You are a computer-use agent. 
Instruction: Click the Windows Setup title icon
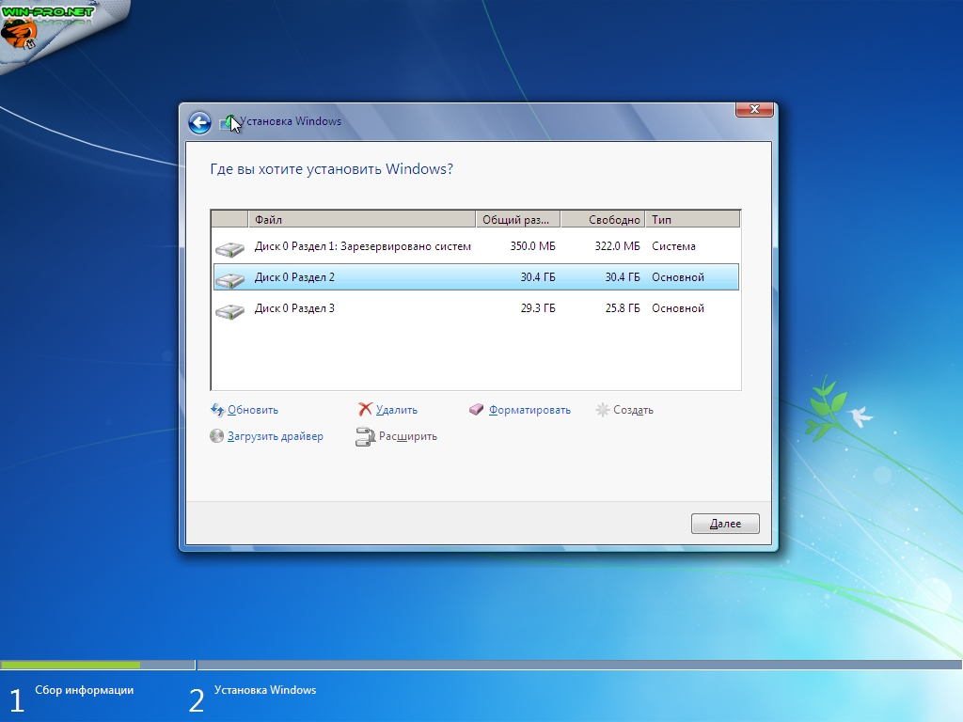point(228,123)
